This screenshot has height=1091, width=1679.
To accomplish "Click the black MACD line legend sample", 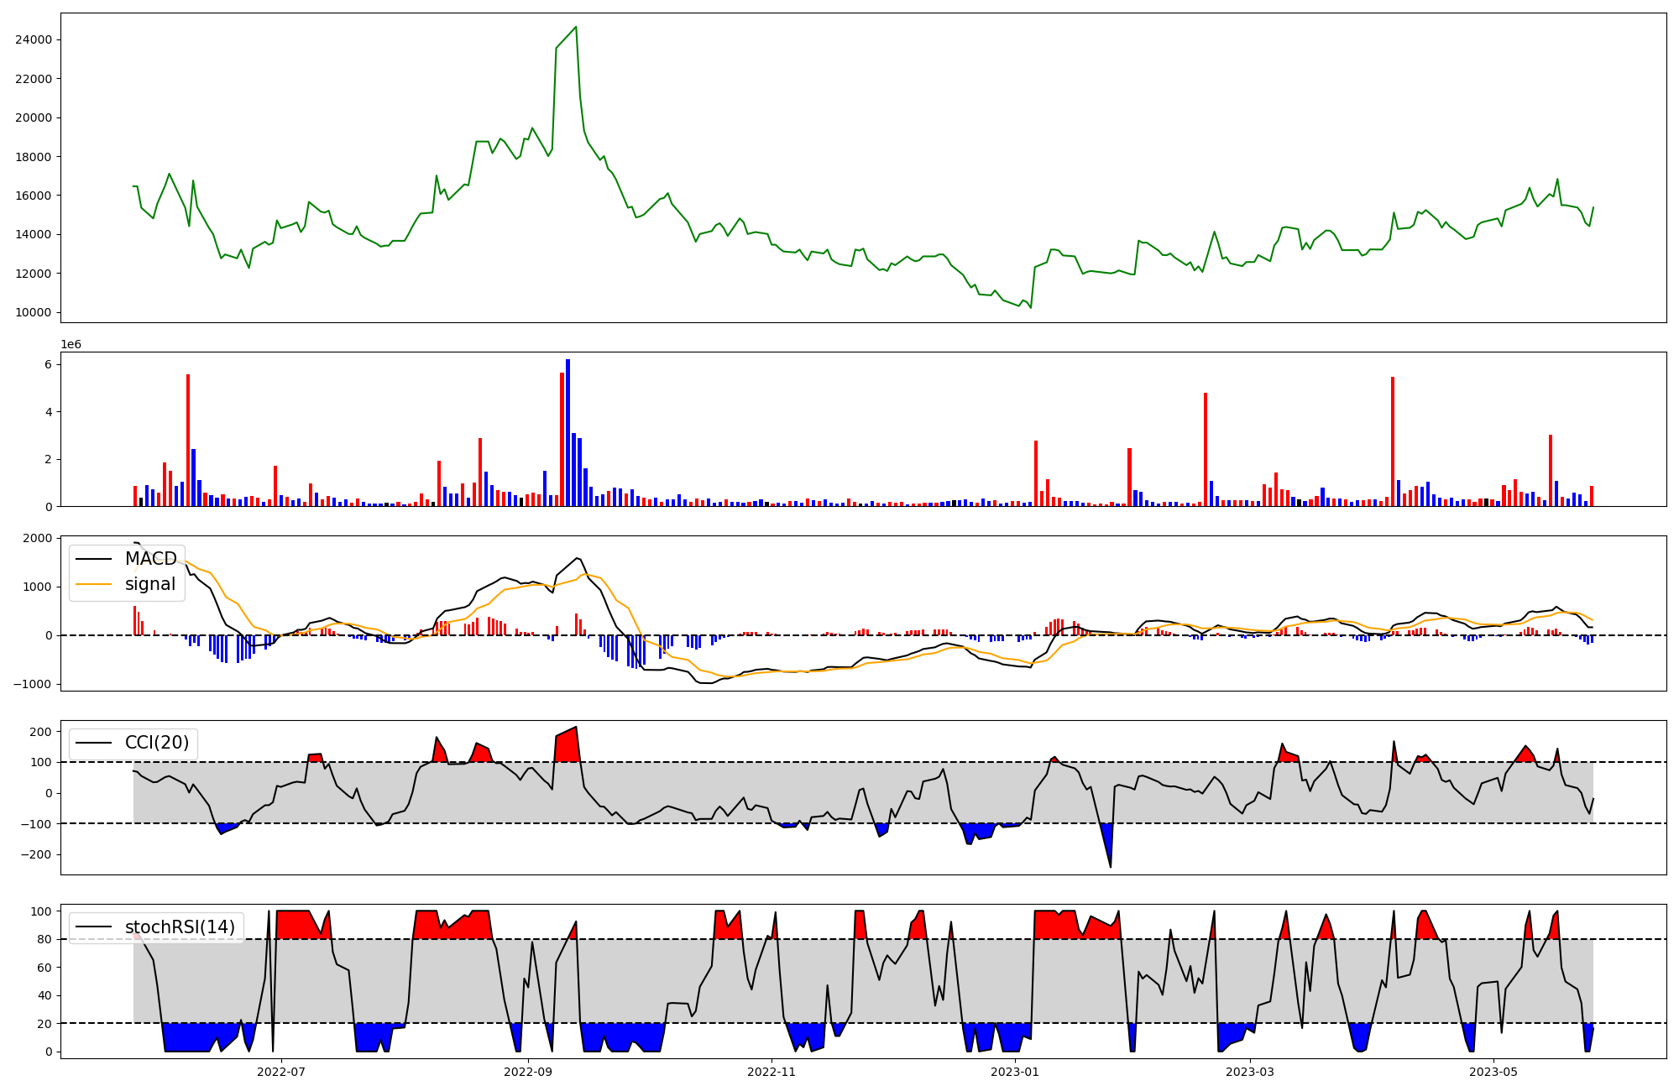I will tap(93, 559).
